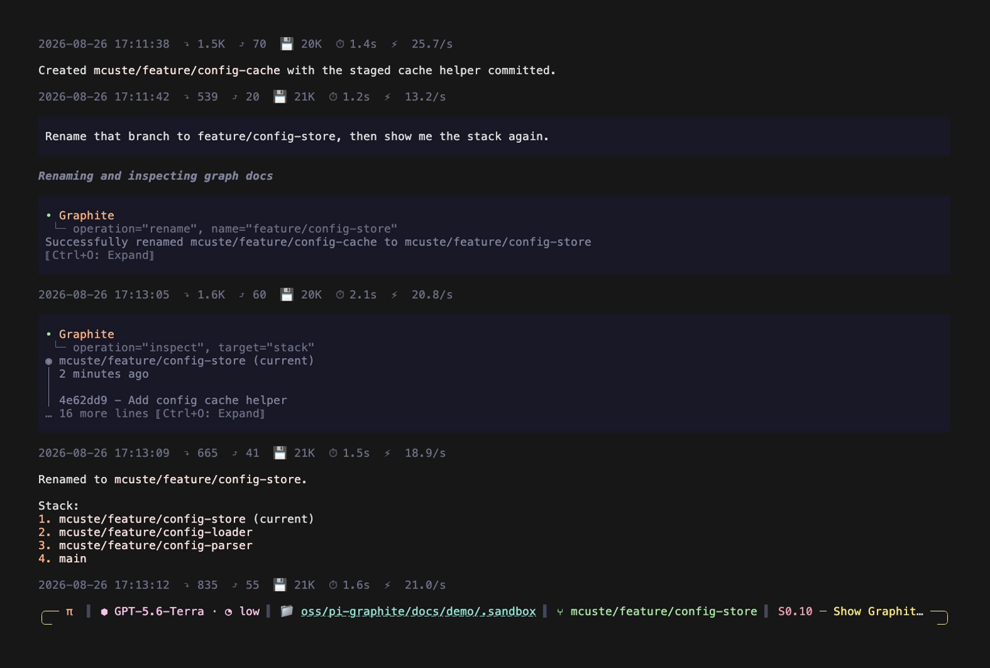Click the lightning icon beside 18.9/s

coord(387,453)
